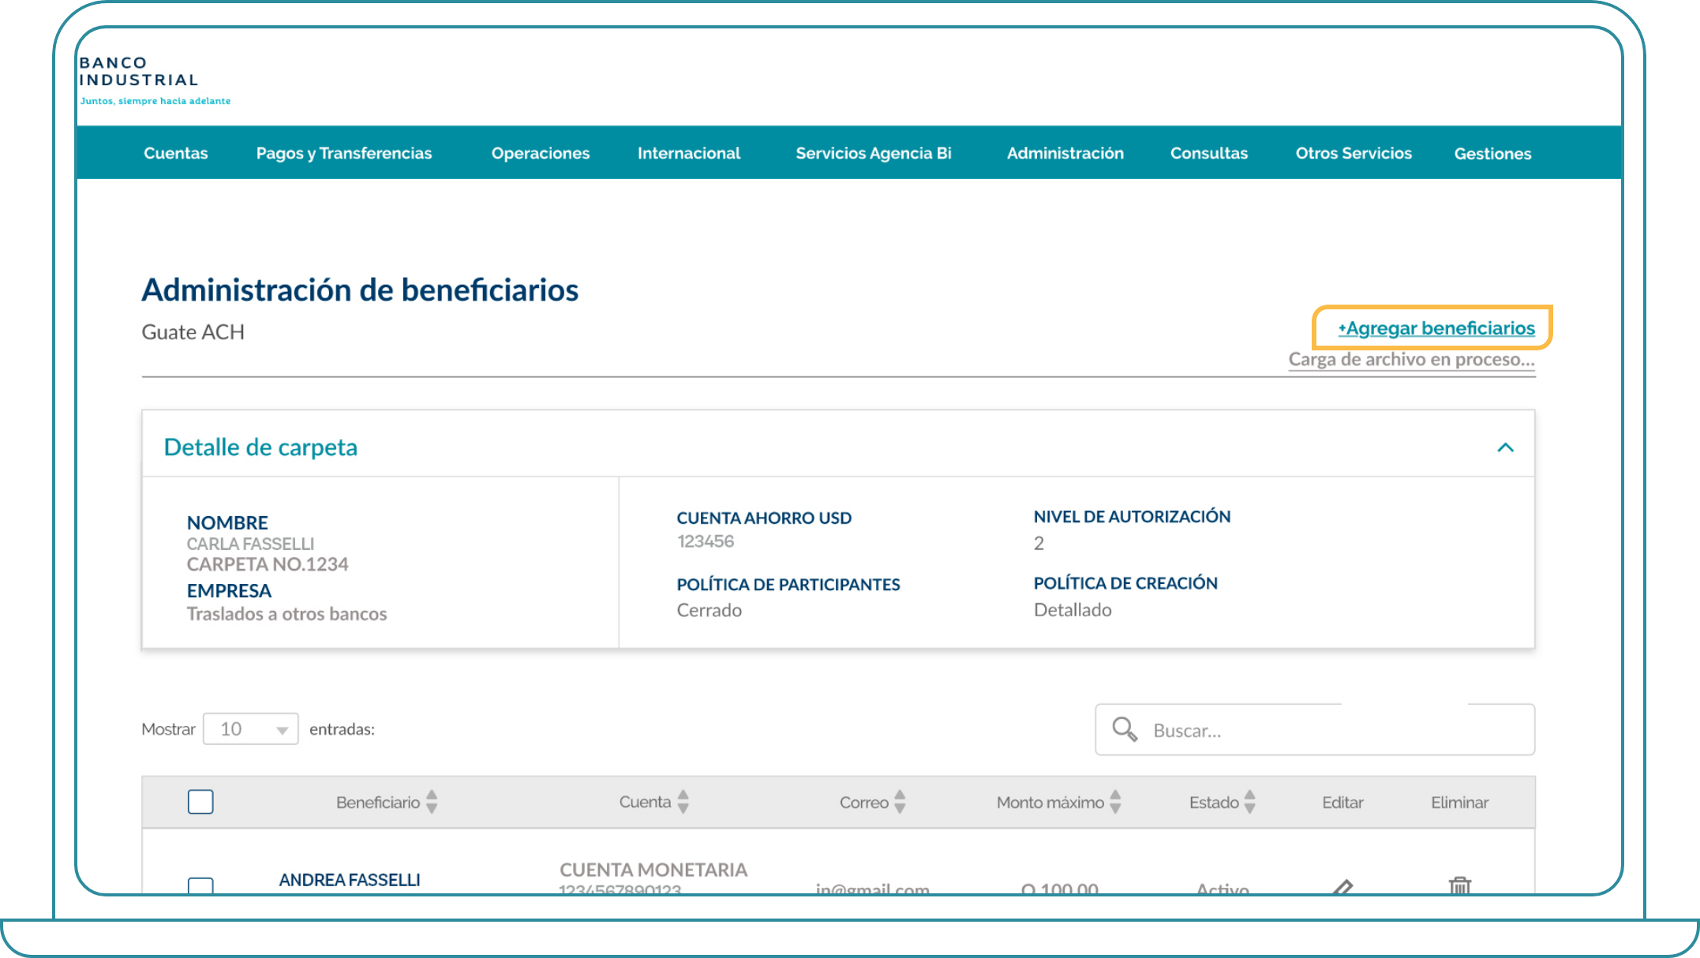Open Otros Servicios menu
Image resolution: width=1700 pixels, height=958 pixels.
[x=1354, y=153]
